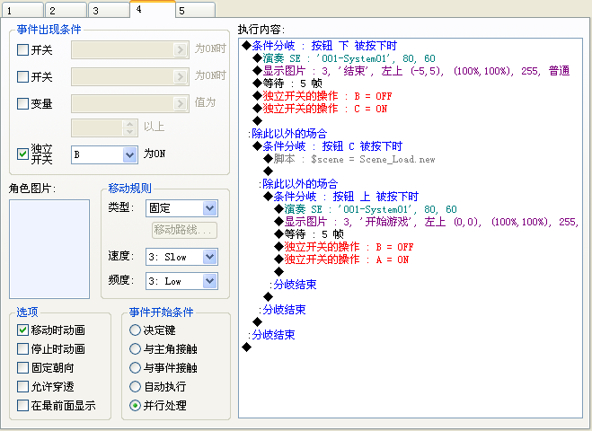Select the second 除此以外的场合 line

298,184
